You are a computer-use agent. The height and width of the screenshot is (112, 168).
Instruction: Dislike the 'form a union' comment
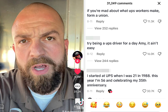(x=160, y=21)
